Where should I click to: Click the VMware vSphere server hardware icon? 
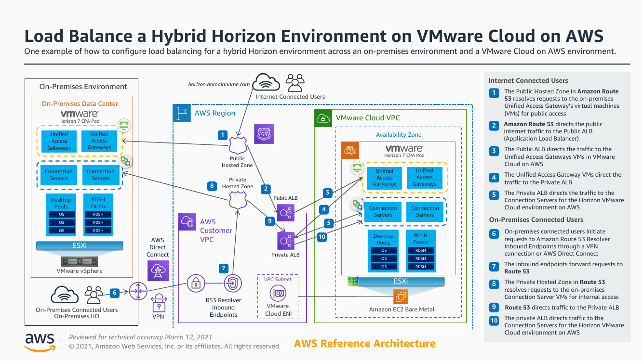click(79, 261)
